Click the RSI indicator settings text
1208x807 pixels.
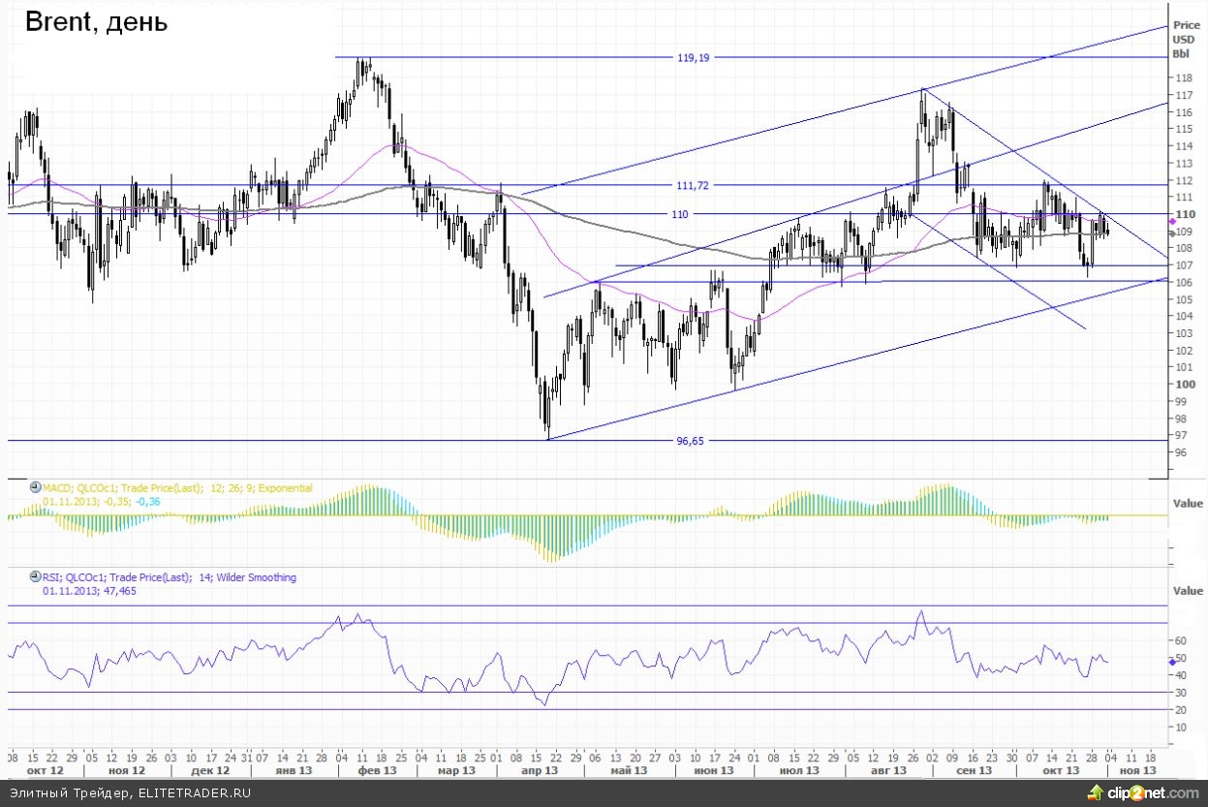[x=170, y=577]
